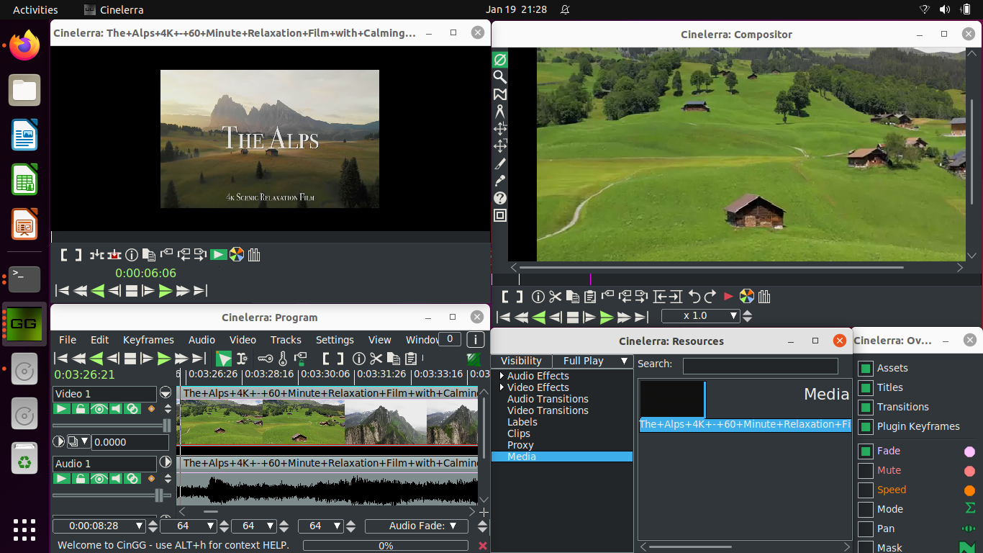
Task: Click the scissors cut icon in Program toolbar
Action: point(376,359)
